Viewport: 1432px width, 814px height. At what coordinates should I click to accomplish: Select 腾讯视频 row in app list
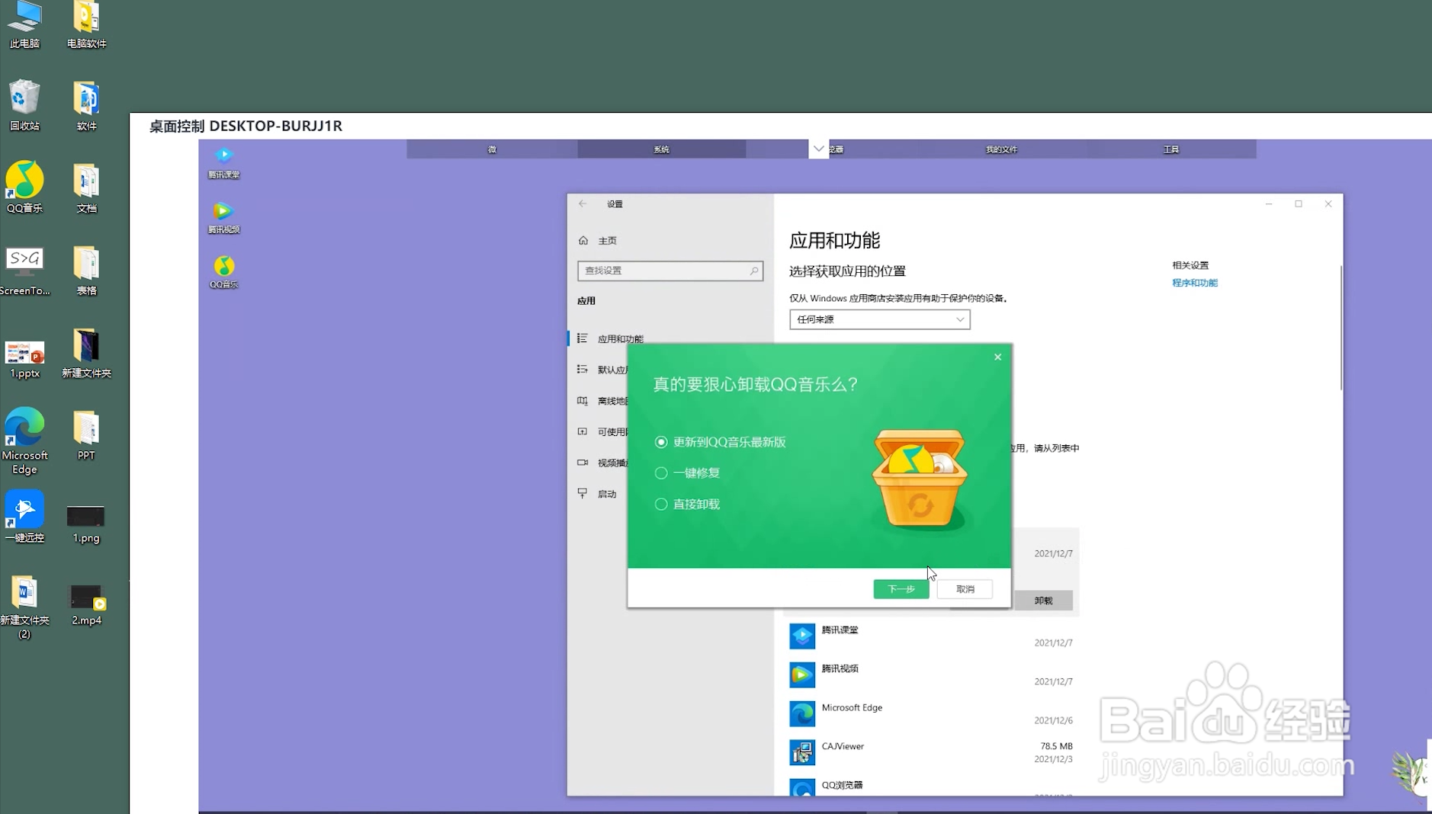[x=932, y=675]
